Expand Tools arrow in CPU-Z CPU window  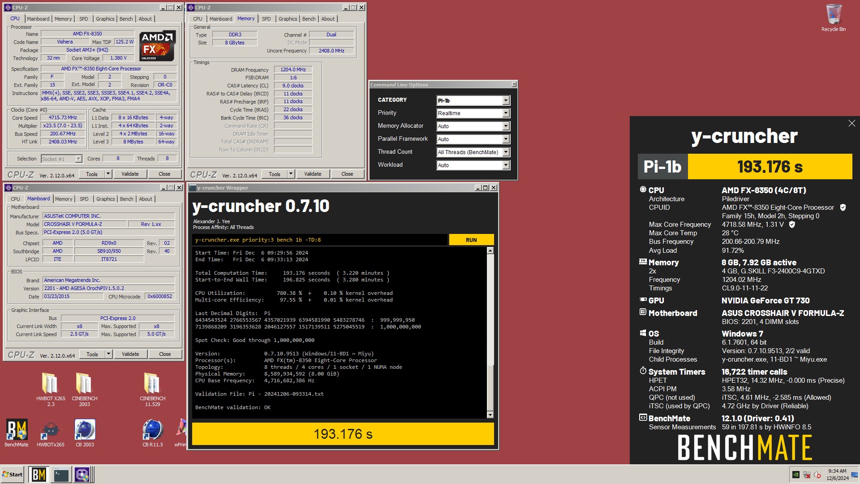108,174
